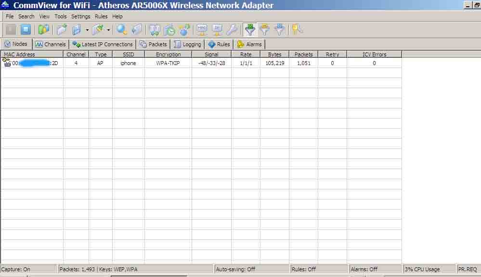The height and width of the screenshot is (277, 481).
Task: Sort by the Type column header
Action: point(101,54)
